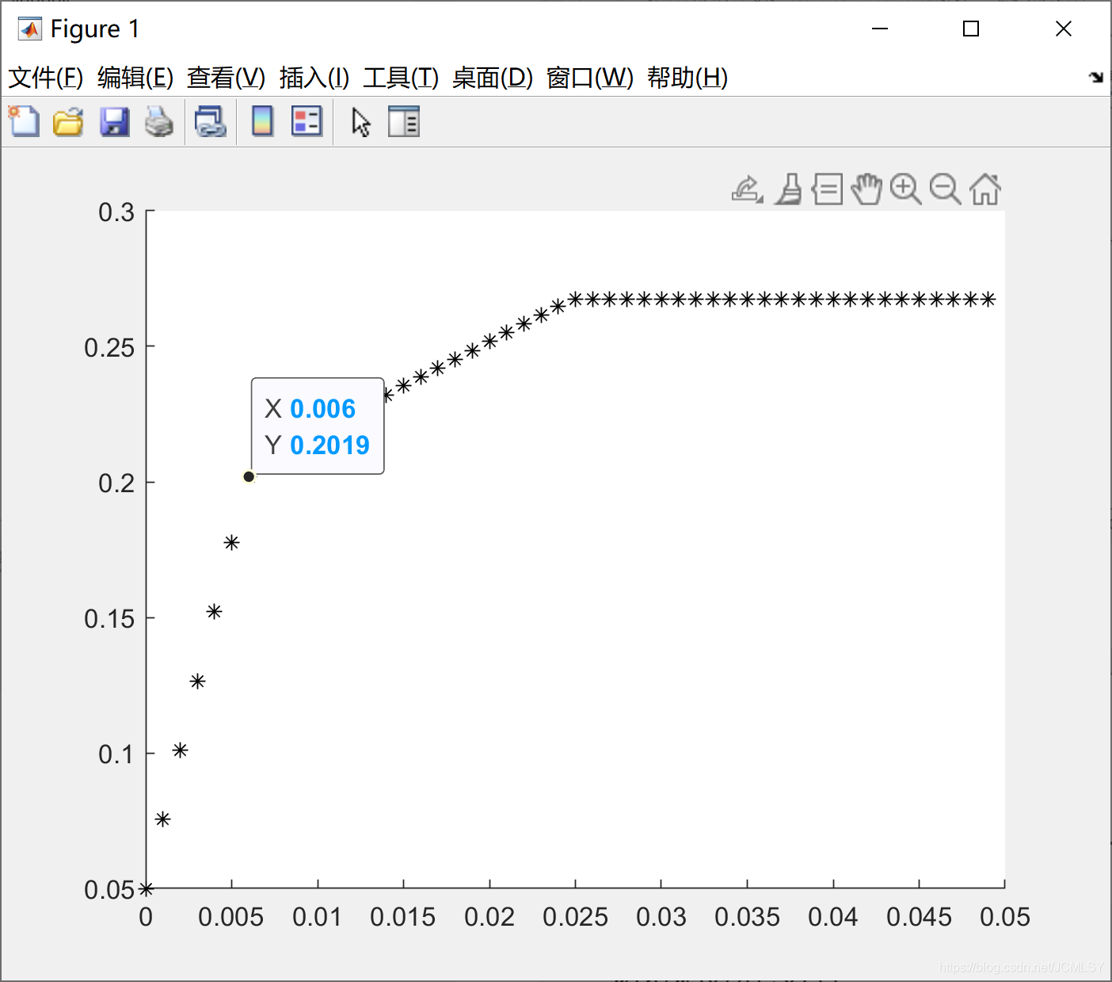This screenshot has width=1112, height=982.
Task: Open the 插入(I) menu
Action: click(314, 78)
